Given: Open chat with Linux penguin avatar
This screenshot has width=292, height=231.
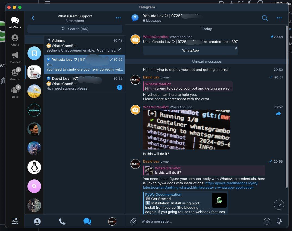Looking at the screenshot, I should [x=34, y=167].
